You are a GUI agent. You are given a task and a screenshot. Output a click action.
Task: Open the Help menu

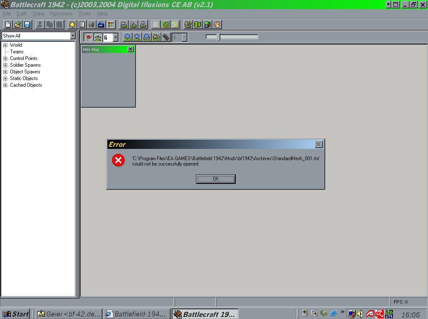click(x=102, y=14)
